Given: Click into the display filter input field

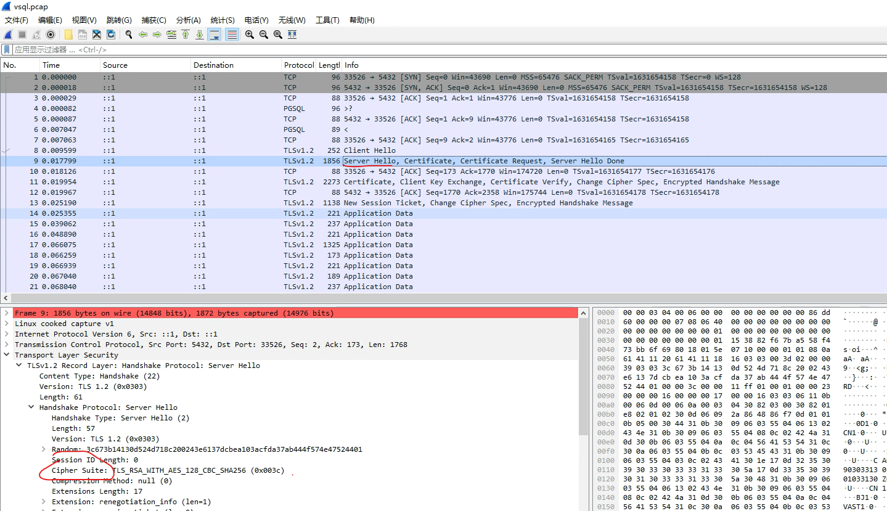Looking at the screenshot, I should coord(450,49).
